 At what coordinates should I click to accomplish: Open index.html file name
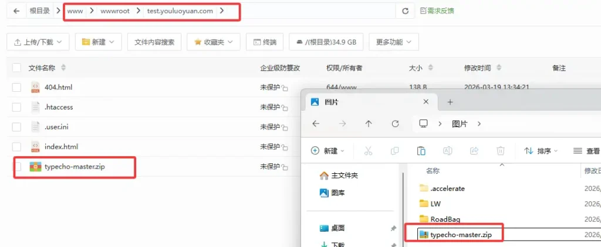pyautogui.click(x=61, y=146)
